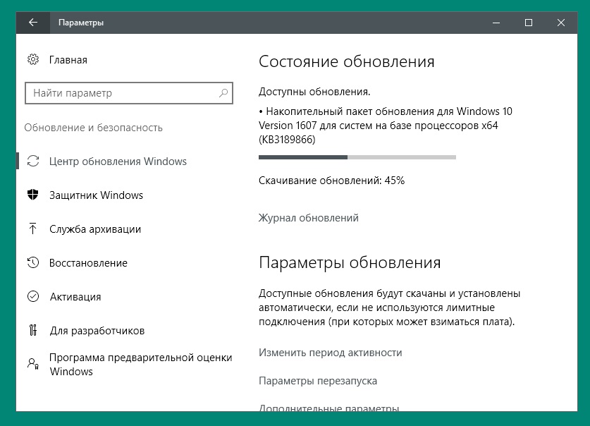Image resolution: width=590 pixels, height=426 pixels.
Task: Open Дополнительные параметры link
Action: click(329, 408)
